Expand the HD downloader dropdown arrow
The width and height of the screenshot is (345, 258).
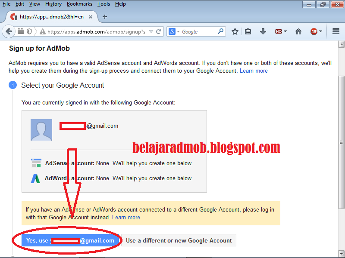coord(285,31)
